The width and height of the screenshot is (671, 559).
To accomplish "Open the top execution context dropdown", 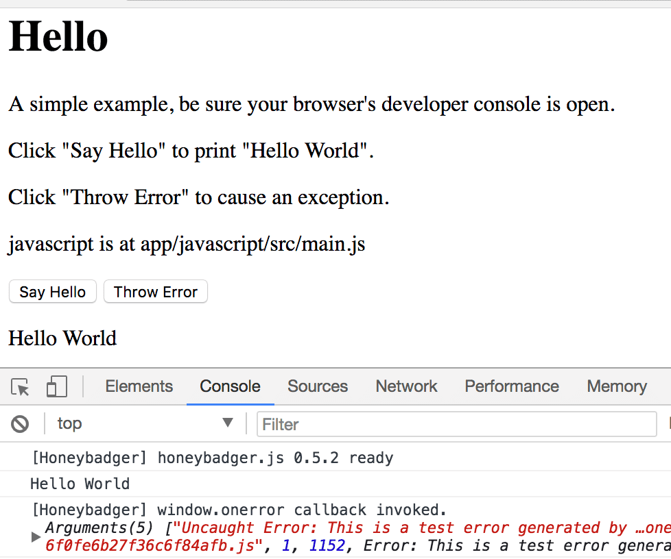I will point(144,423).
